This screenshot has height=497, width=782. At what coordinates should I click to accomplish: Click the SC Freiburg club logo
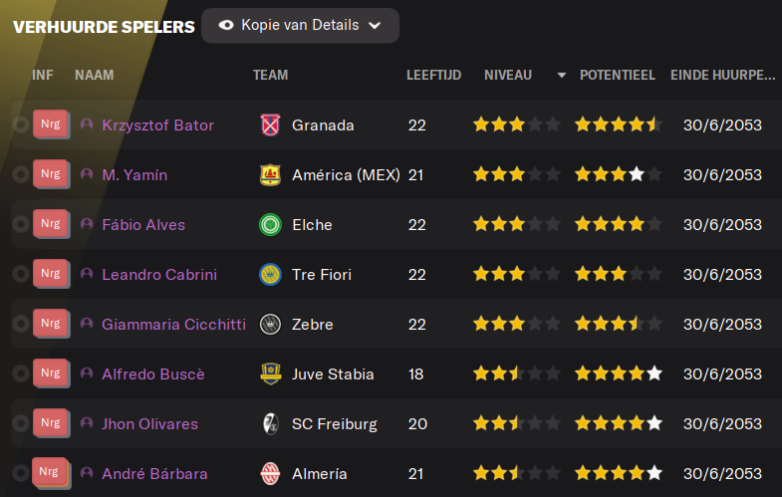coord(270,423)
